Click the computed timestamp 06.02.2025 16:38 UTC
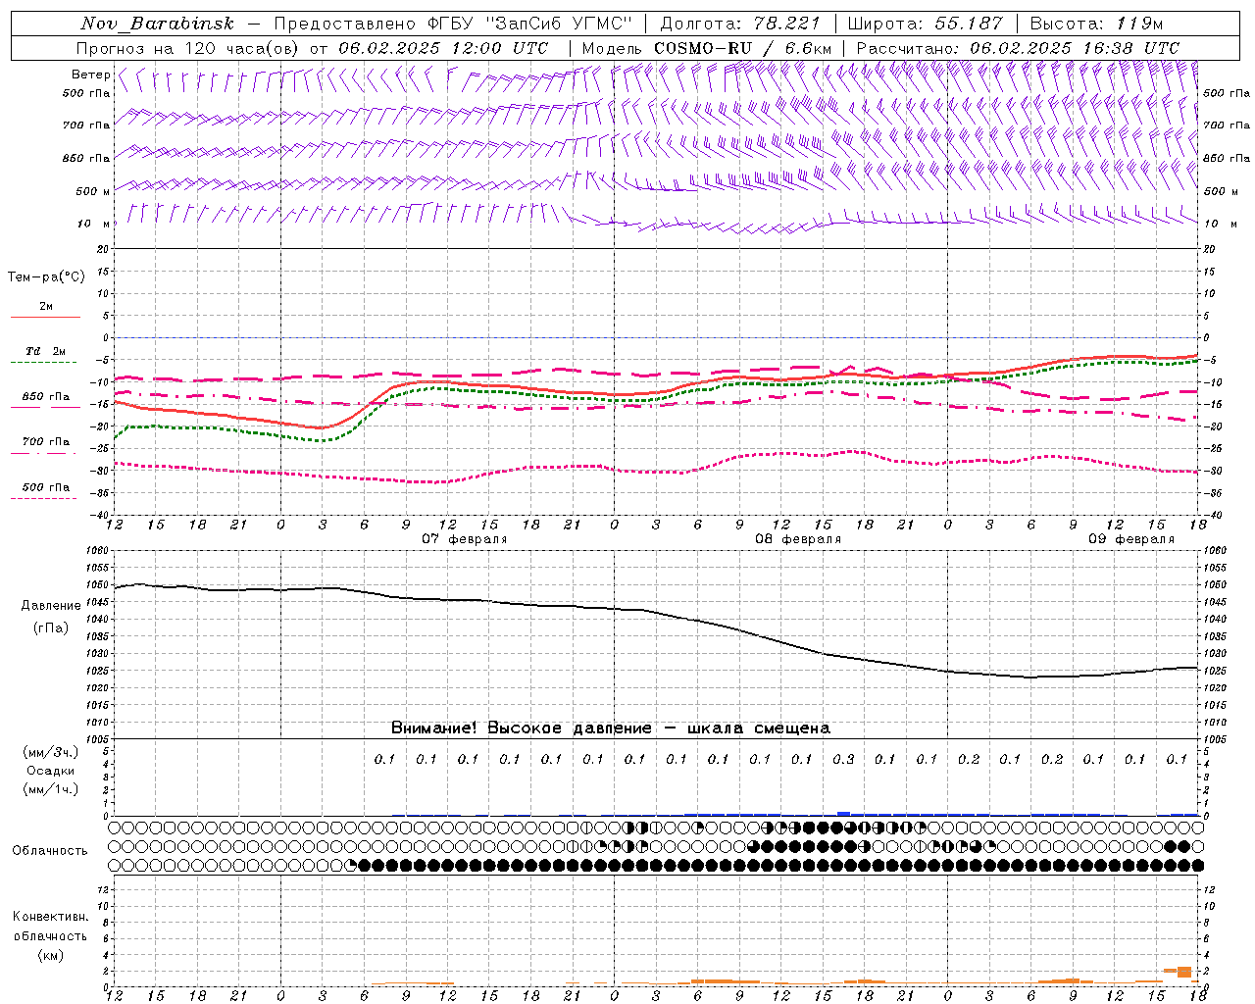This screenshot has height=1004, width=1255. pos(1075,48)
